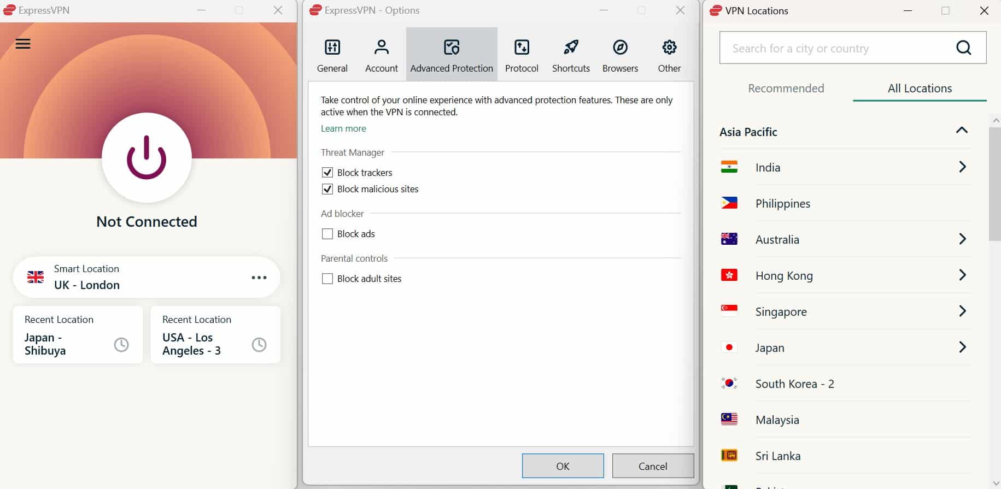This screenshot has width=1001, height=489.
Task: Click the India flag icon
Action: pos(729,167)
